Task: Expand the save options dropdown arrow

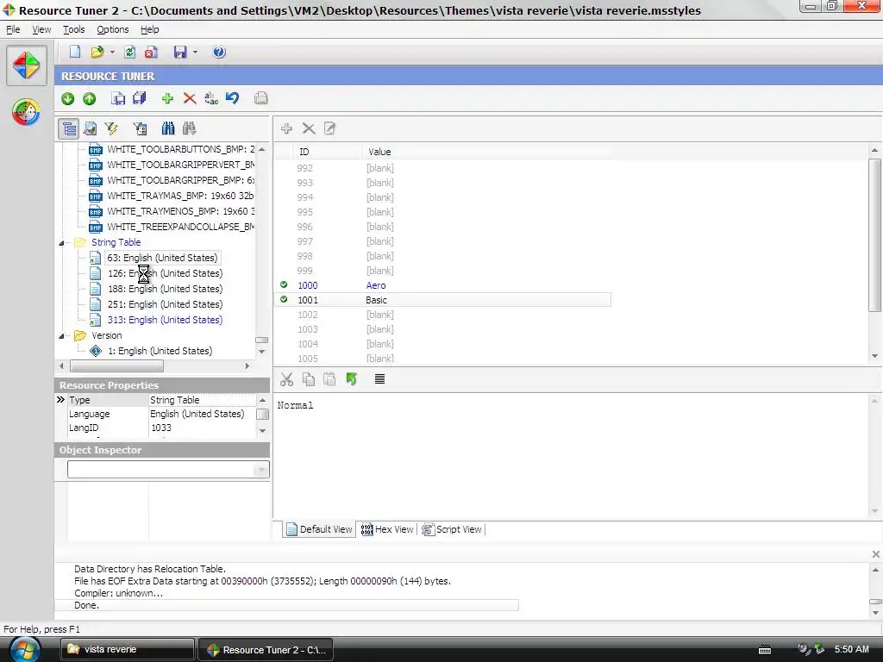Action: [x=195, y=53]
